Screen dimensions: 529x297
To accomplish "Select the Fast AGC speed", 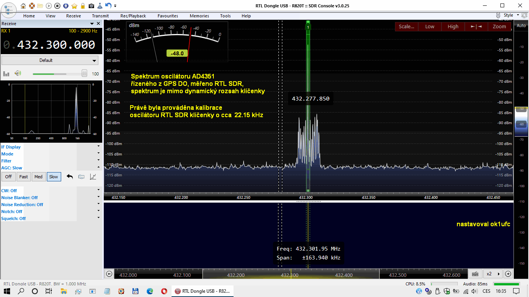I will (24, 177).
